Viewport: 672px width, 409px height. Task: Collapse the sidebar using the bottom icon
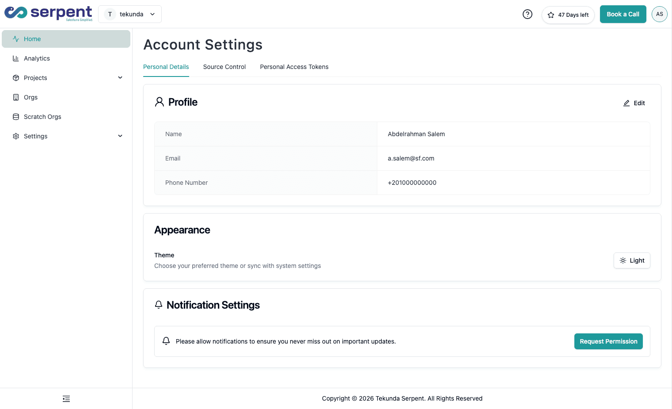pos(66,398)
